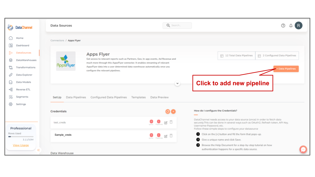Viewport: 315px width, 177px height.
Task: Open Dashboard in the sidebar
Action: click(22, 45)
